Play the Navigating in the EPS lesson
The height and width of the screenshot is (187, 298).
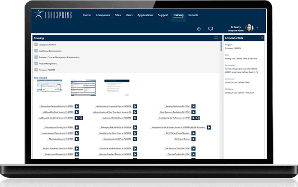(x=135, y=139)
